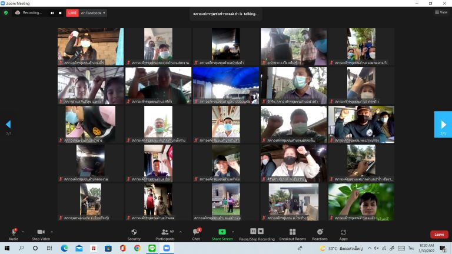Stop recording from bottom toolbar
Image resolution: width=452 pixels, height=254 pixels.
(261, 231)
